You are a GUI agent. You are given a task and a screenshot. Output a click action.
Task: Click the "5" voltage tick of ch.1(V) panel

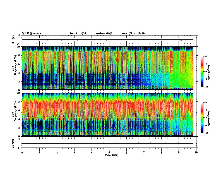[19, 36]
